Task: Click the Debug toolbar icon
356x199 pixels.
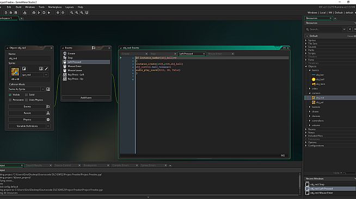Action: (34, 13)
